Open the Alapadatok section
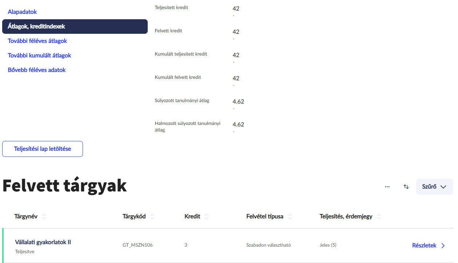This screenshot has height=263, width=458. [x=23, y=12]
